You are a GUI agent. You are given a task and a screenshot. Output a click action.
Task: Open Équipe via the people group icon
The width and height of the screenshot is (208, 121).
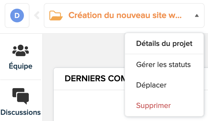coord(20,50)
